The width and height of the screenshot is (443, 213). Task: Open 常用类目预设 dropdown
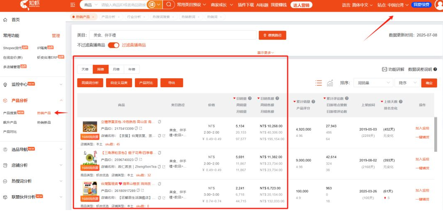coord(191,5)
